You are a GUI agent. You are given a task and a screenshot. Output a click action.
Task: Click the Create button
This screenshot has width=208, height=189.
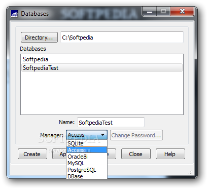coord(32,154)
